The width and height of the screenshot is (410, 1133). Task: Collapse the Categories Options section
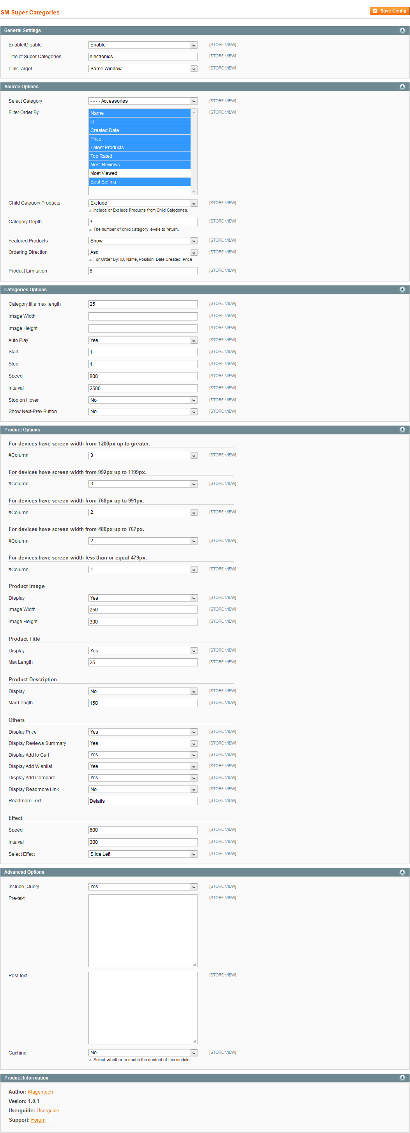pos(402,290)
